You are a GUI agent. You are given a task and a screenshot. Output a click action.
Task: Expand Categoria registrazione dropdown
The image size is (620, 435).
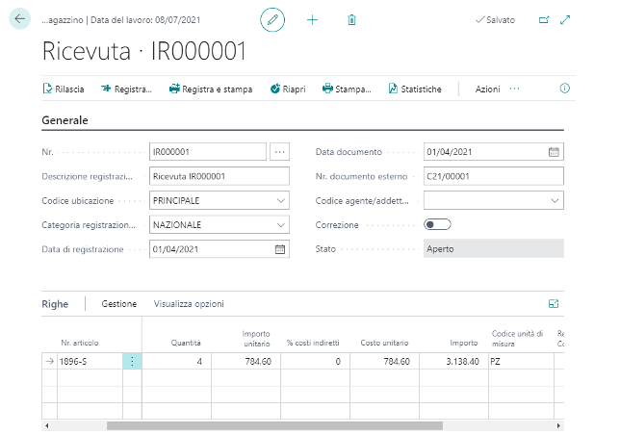click(x=281, y=225)
